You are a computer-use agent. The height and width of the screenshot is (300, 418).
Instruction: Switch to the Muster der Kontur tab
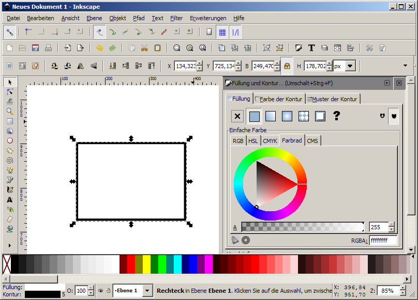[332, 99]
